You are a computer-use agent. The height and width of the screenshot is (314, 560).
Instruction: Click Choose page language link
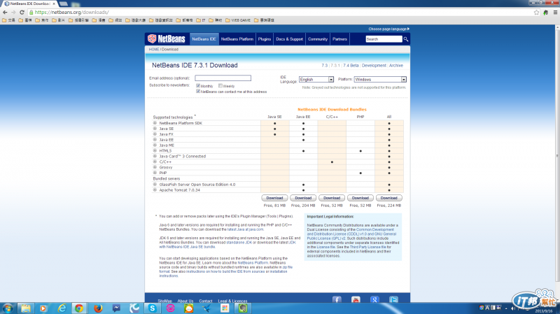[389, 29]
